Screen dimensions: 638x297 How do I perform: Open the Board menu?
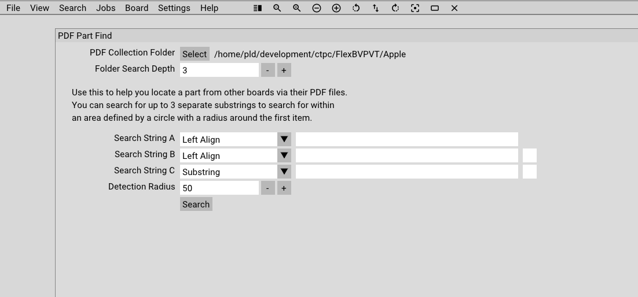(137, 8)
